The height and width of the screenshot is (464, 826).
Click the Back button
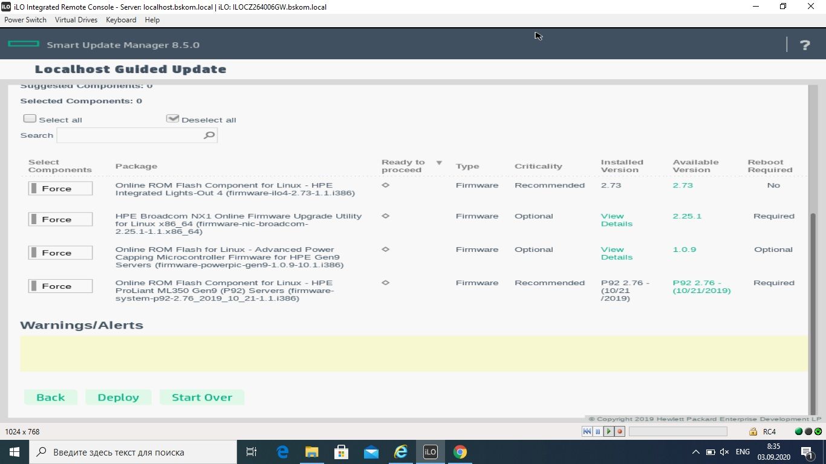pos(51,397)
